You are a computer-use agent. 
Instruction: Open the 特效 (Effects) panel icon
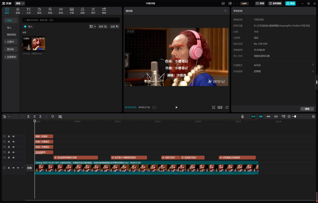(50, 11)
